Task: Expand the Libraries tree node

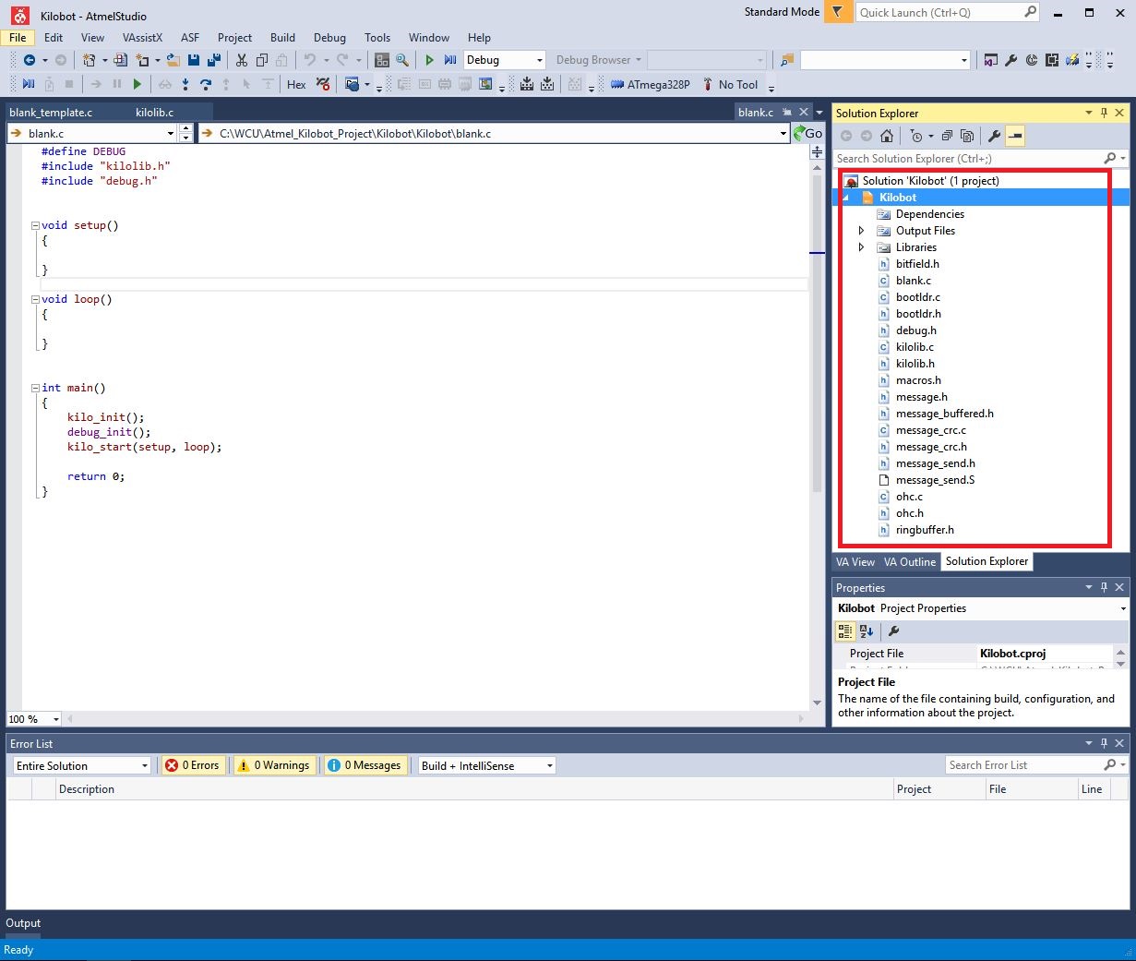Action: click(x=862, y=247)
